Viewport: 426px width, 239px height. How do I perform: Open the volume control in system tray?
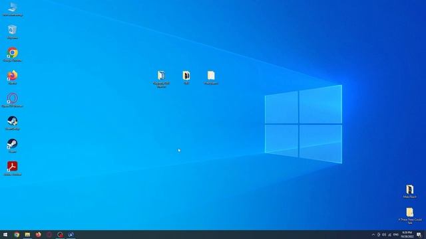tap(384, 234)
